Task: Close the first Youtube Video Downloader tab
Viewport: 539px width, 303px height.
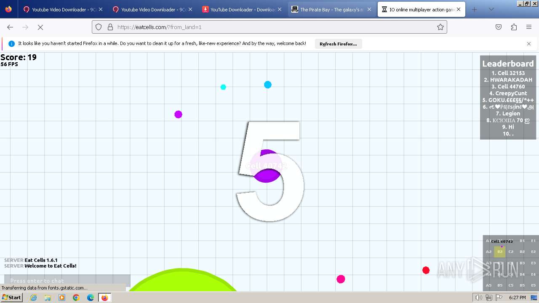Action: pyautogui.click(x=101, y=9)
